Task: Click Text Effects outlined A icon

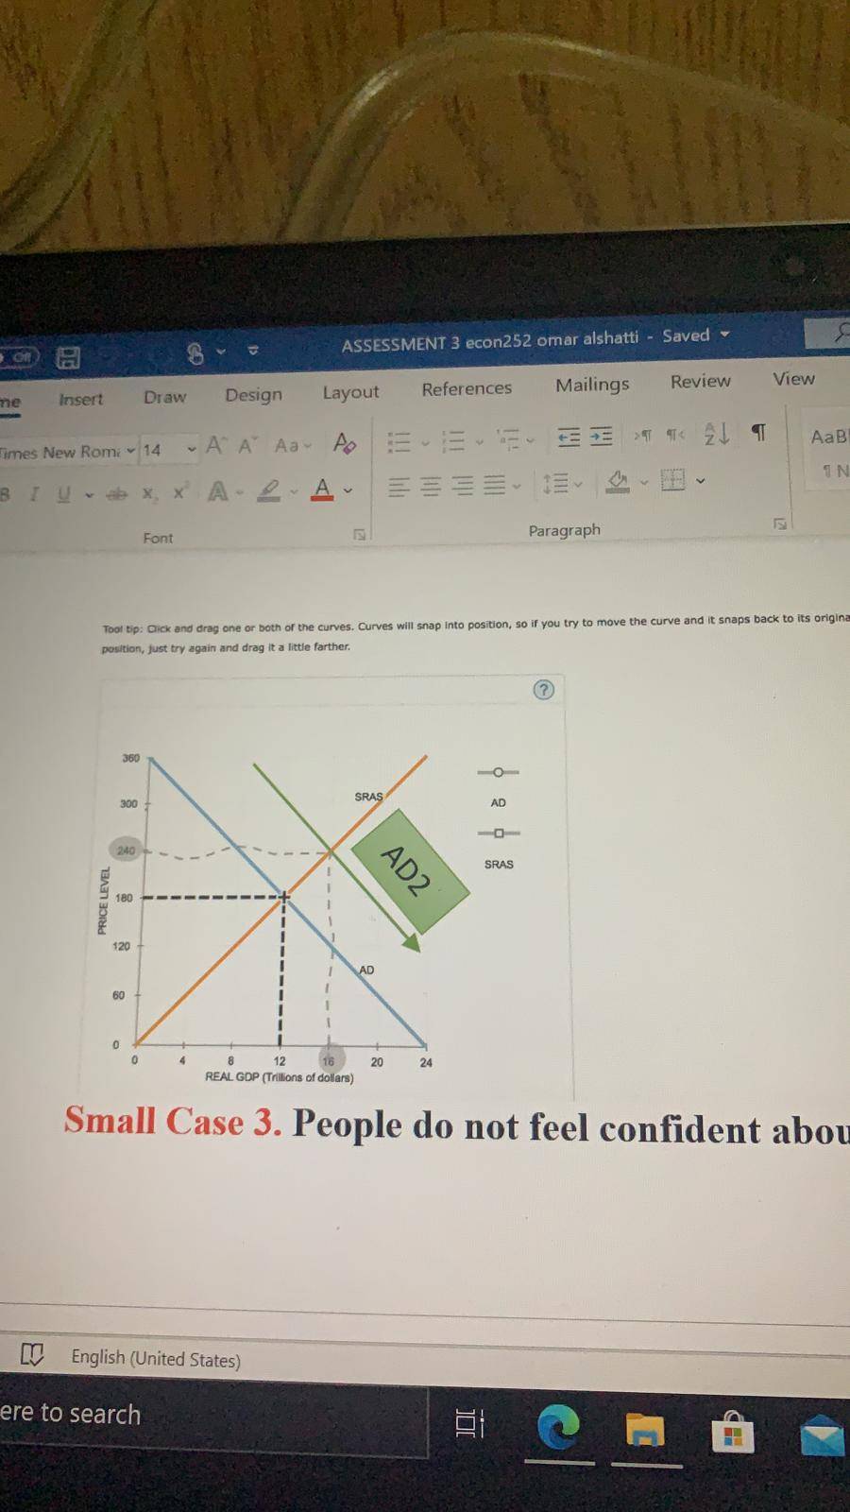Action: pos(216,491)
